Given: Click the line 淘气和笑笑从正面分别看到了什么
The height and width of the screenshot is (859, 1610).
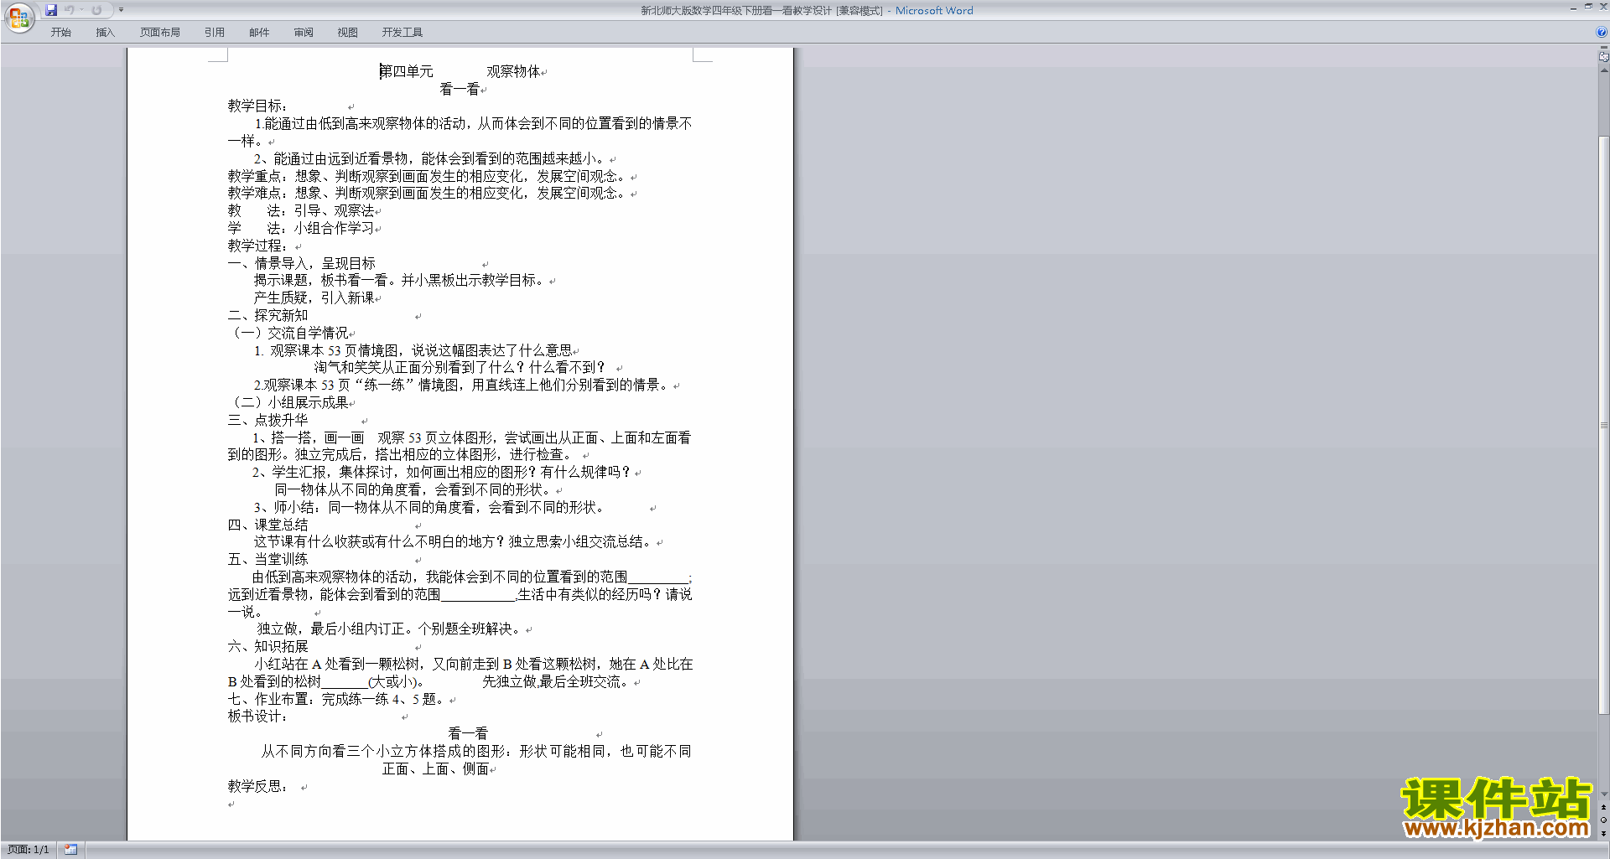Looking at the screenshot, I should click(x=460, y=368).
